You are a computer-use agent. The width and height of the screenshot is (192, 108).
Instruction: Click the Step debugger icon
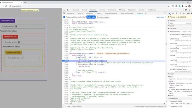tap(184, 13)
